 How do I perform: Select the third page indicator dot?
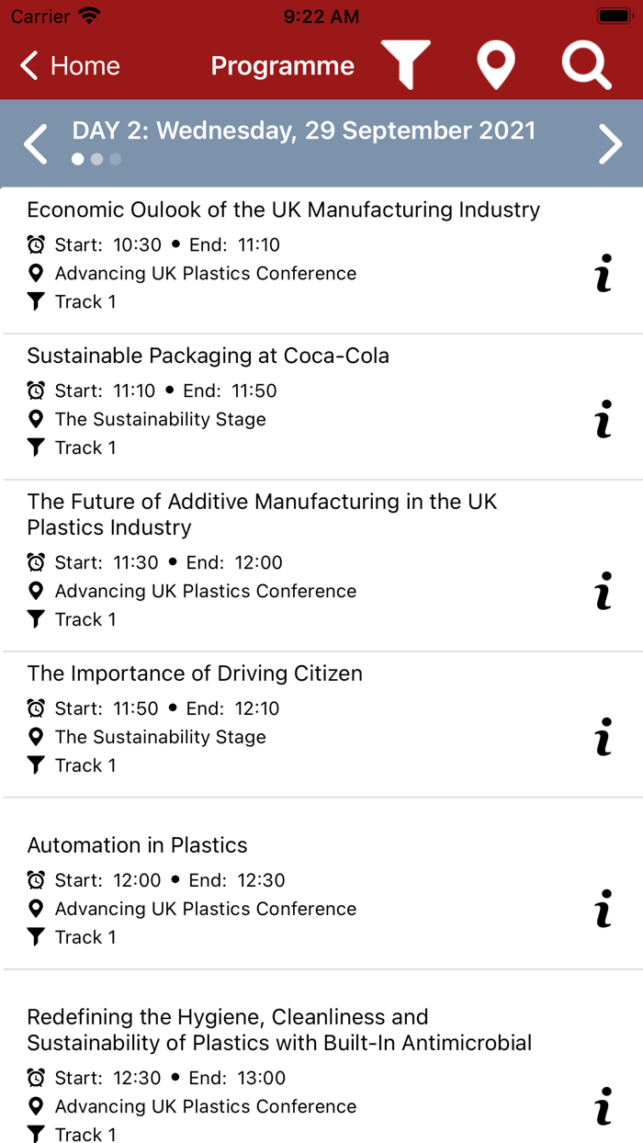(x=115, y=159)
